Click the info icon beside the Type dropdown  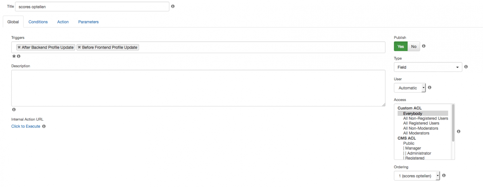[466, 67]
